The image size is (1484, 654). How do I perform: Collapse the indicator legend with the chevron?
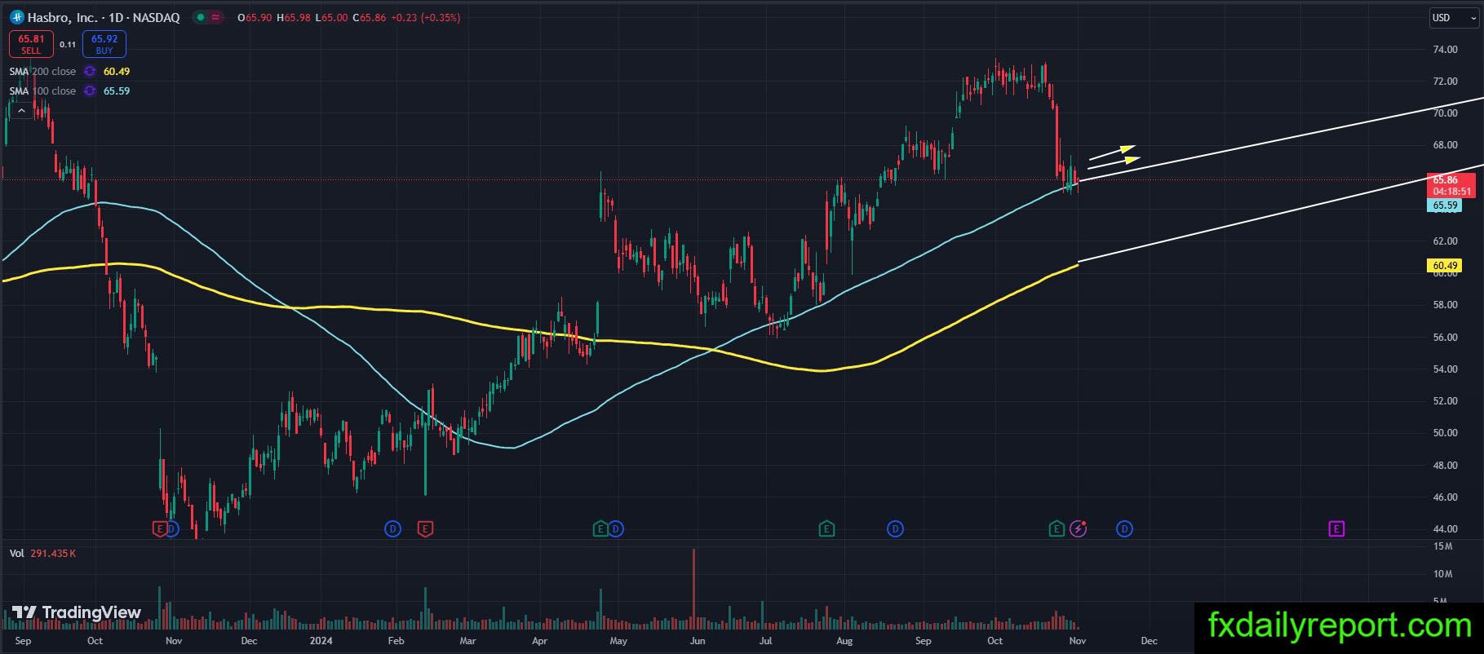[x=21, y=111]
